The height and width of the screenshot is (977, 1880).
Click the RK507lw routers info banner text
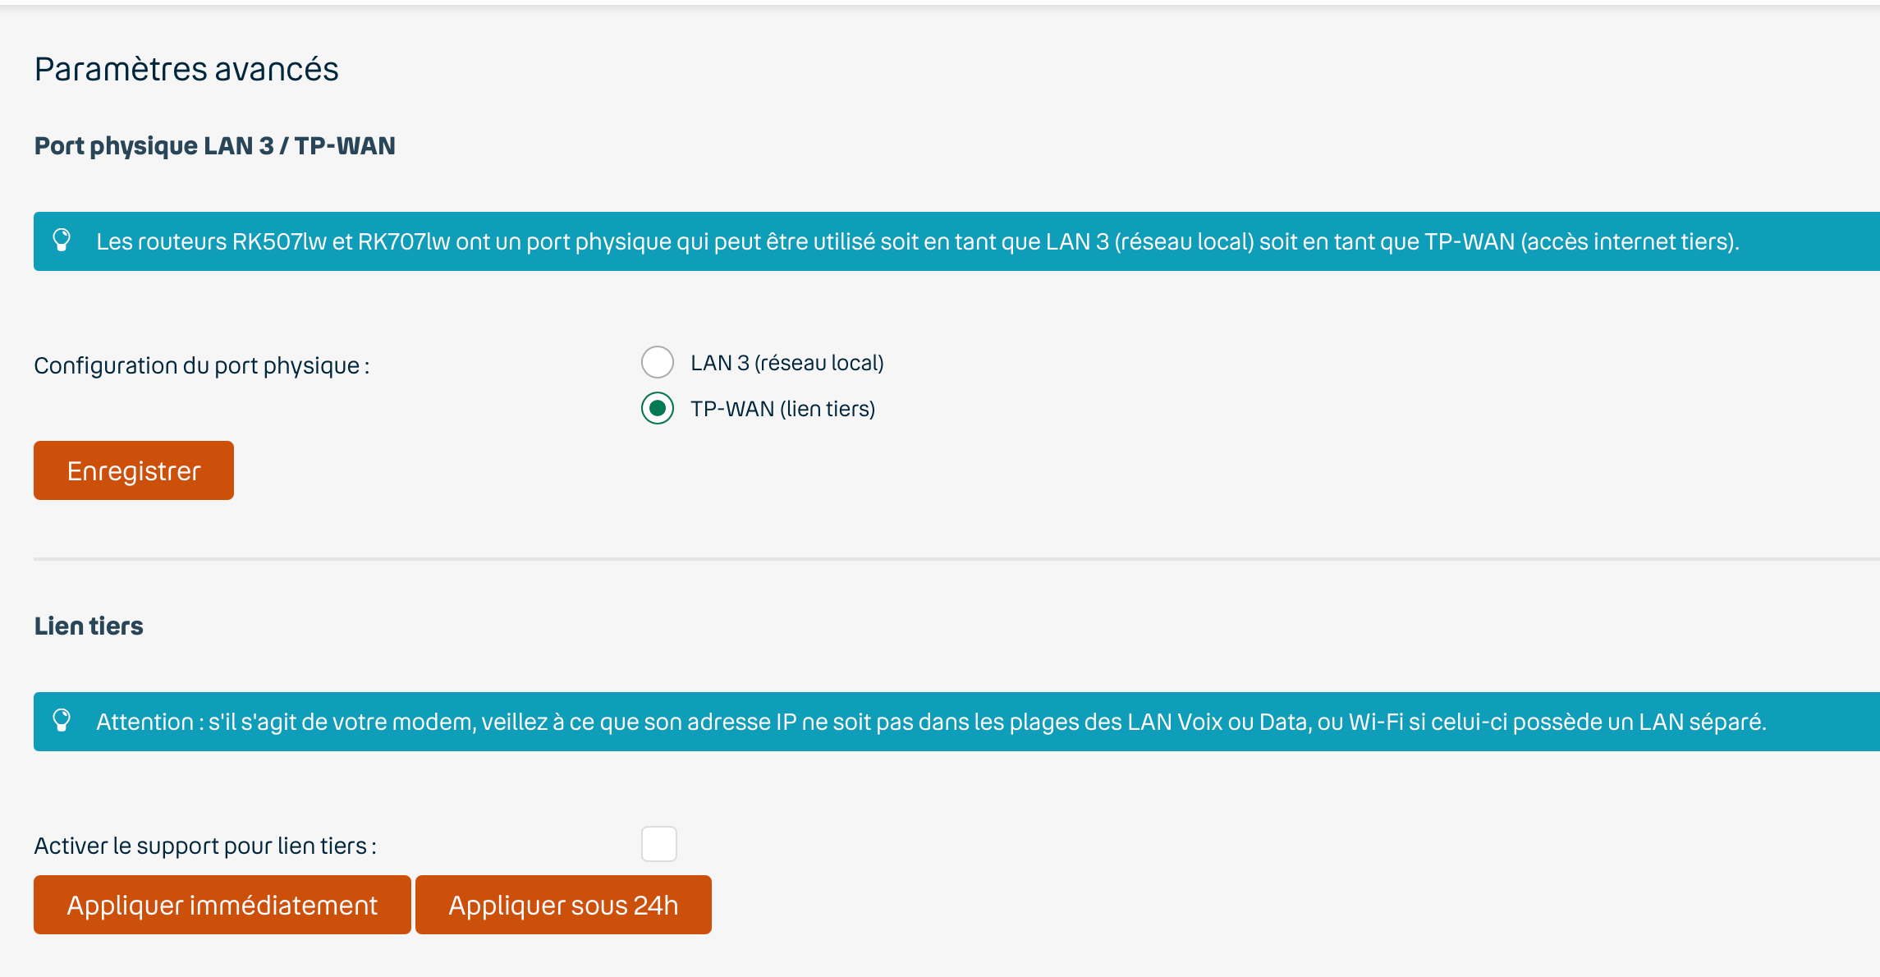tap(917, 241)
